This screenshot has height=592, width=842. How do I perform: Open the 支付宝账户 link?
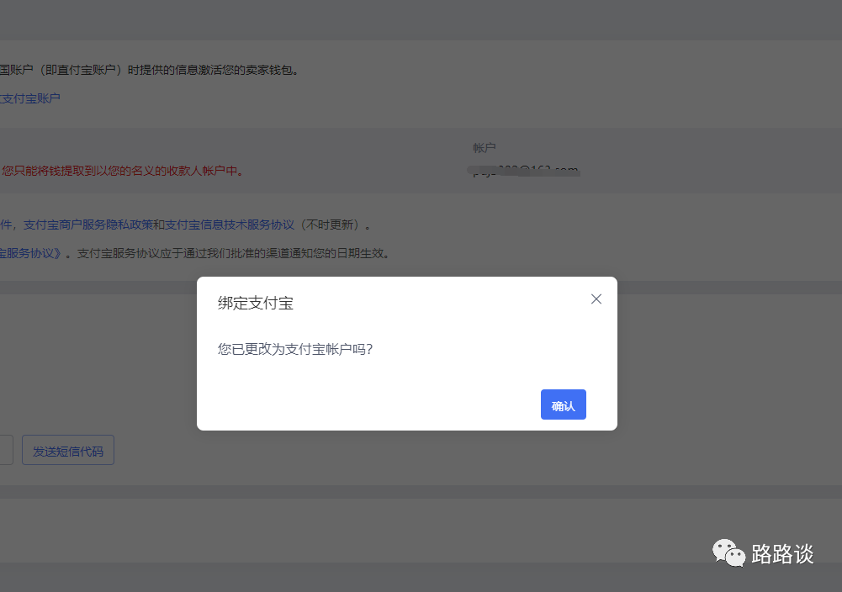29,98
